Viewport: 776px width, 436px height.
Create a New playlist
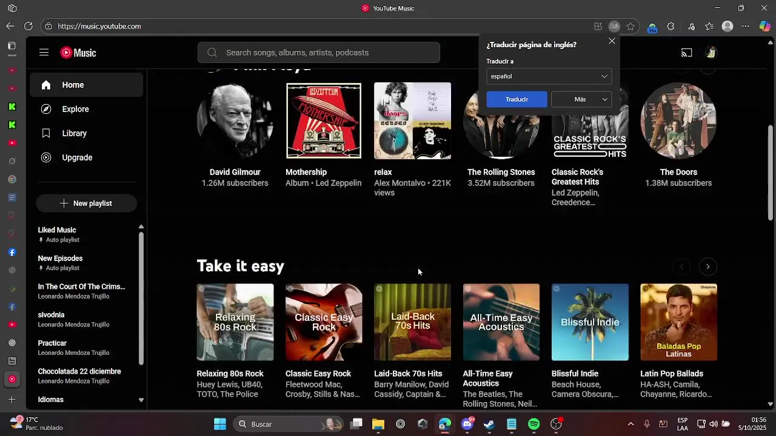pyautogui.click(x=86, y=203)
